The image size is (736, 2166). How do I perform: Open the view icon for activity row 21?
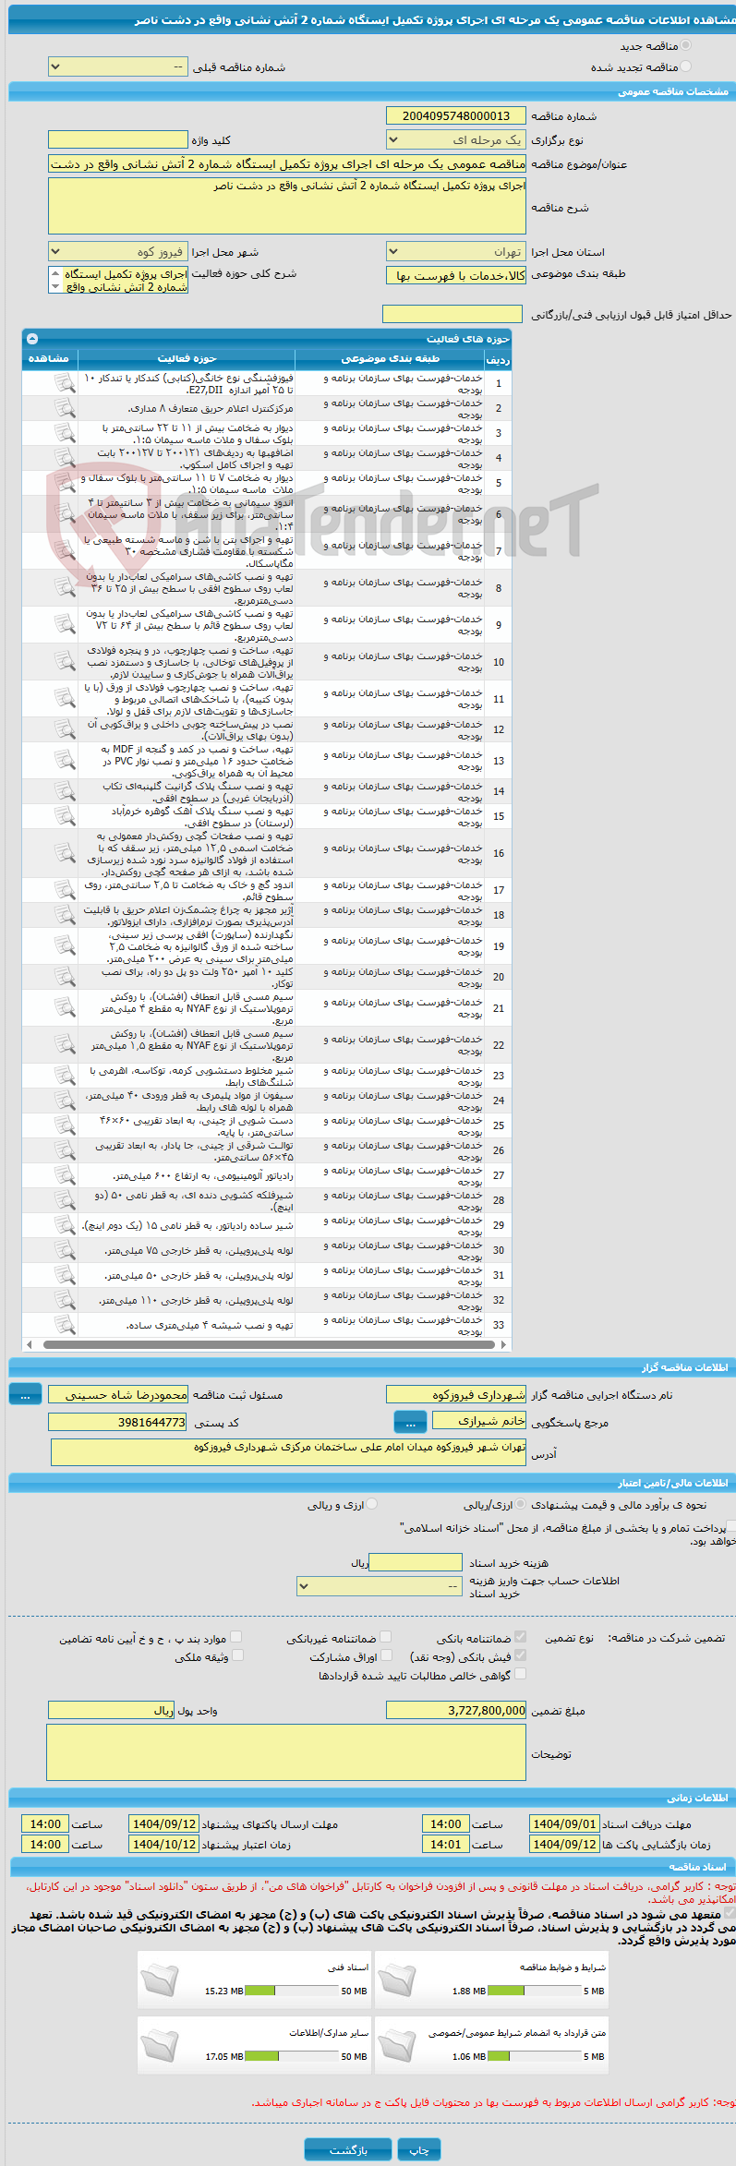tap(64, 1007)
